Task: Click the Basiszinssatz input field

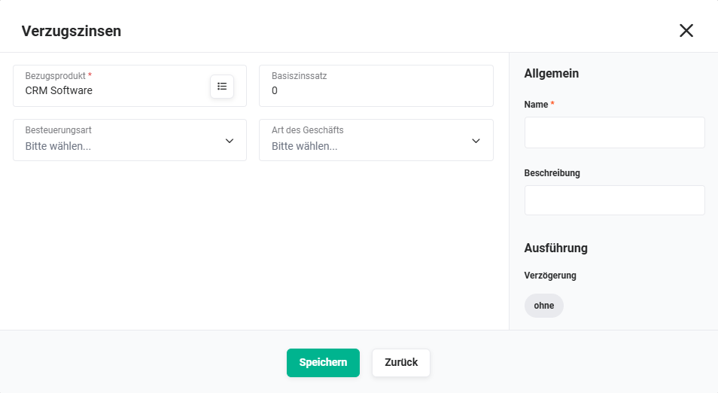Action: [x=376, y=86]
